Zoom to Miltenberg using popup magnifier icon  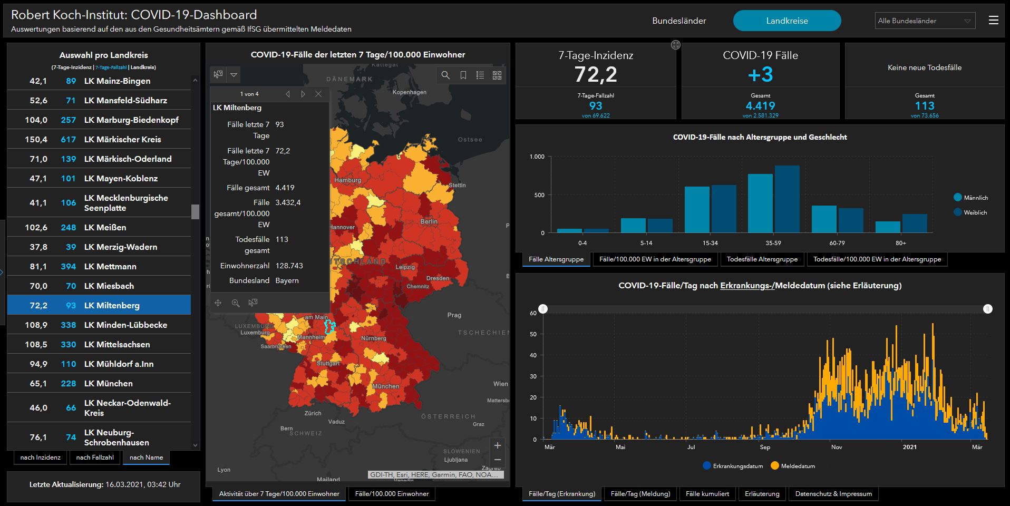pos(236,303)
